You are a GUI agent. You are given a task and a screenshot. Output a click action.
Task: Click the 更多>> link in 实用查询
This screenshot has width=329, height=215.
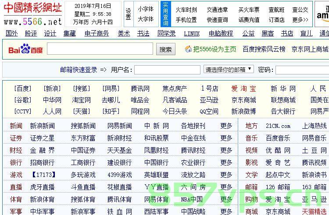[300, 20]
